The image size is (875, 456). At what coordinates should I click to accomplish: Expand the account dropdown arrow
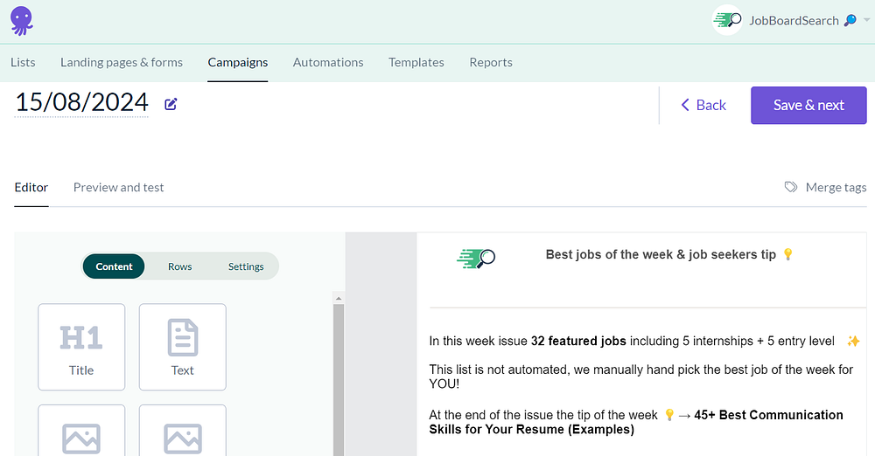pyautogui.click(x=866, y=20)
